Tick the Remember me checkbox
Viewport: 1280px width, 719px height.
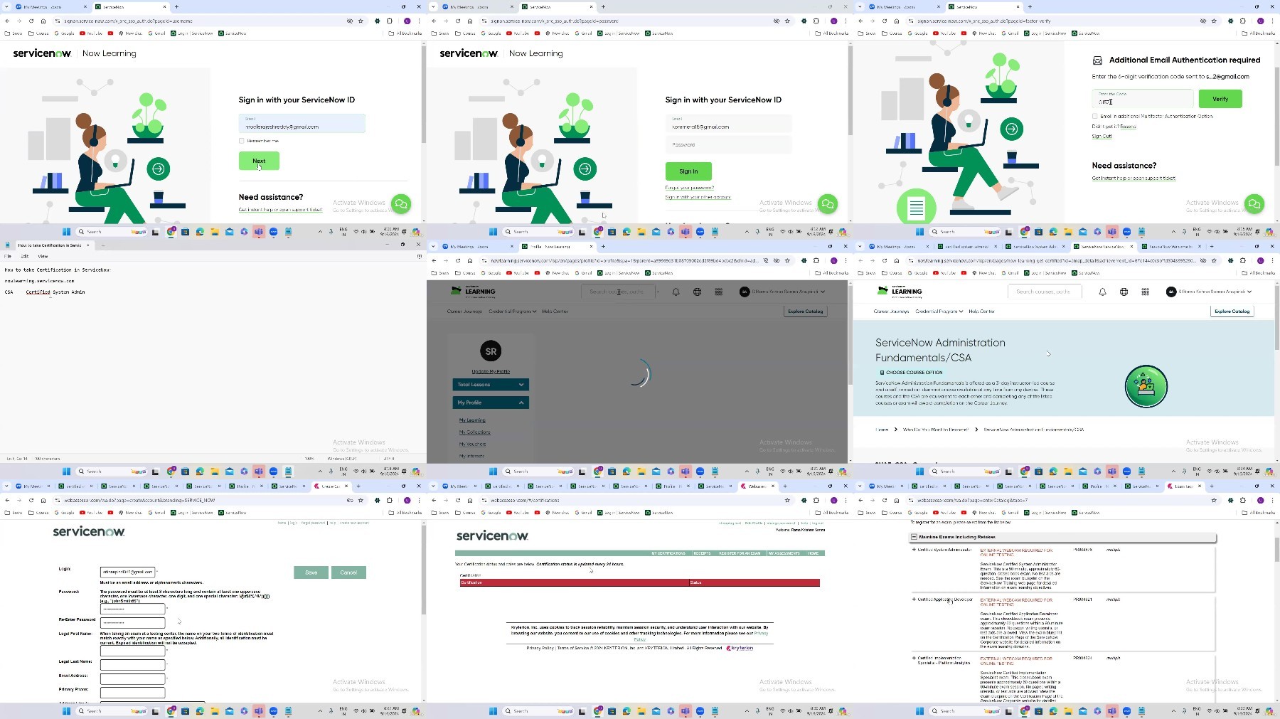click(242, 141)
